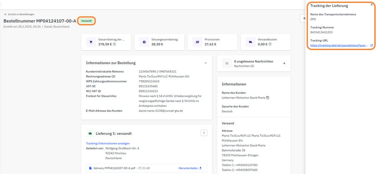Click the envelope icon for unread messages
The height and width of the screenshot is (174, 376).
[227, 63]
